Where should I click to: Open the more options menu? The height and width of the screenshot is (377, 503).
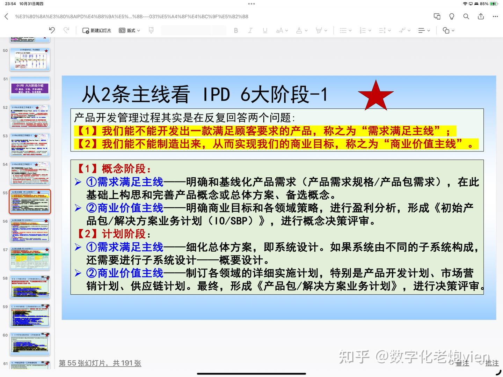click(496, 16)
